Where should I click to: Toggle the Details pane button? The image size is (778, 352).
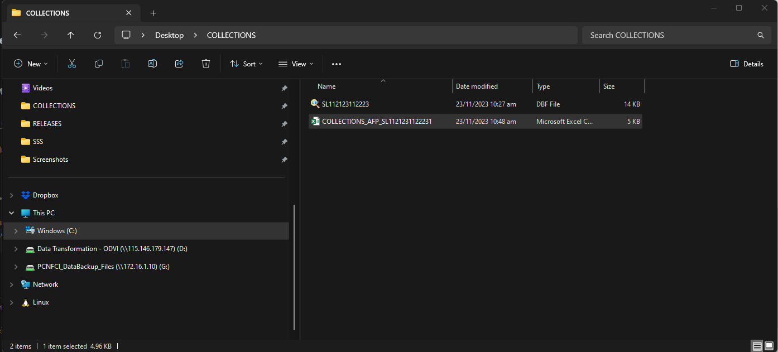coord(747,64)
